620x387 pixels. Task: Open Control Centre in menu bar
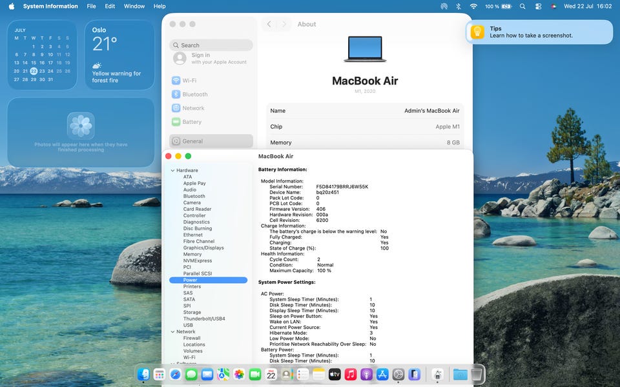tap(538, 6)
